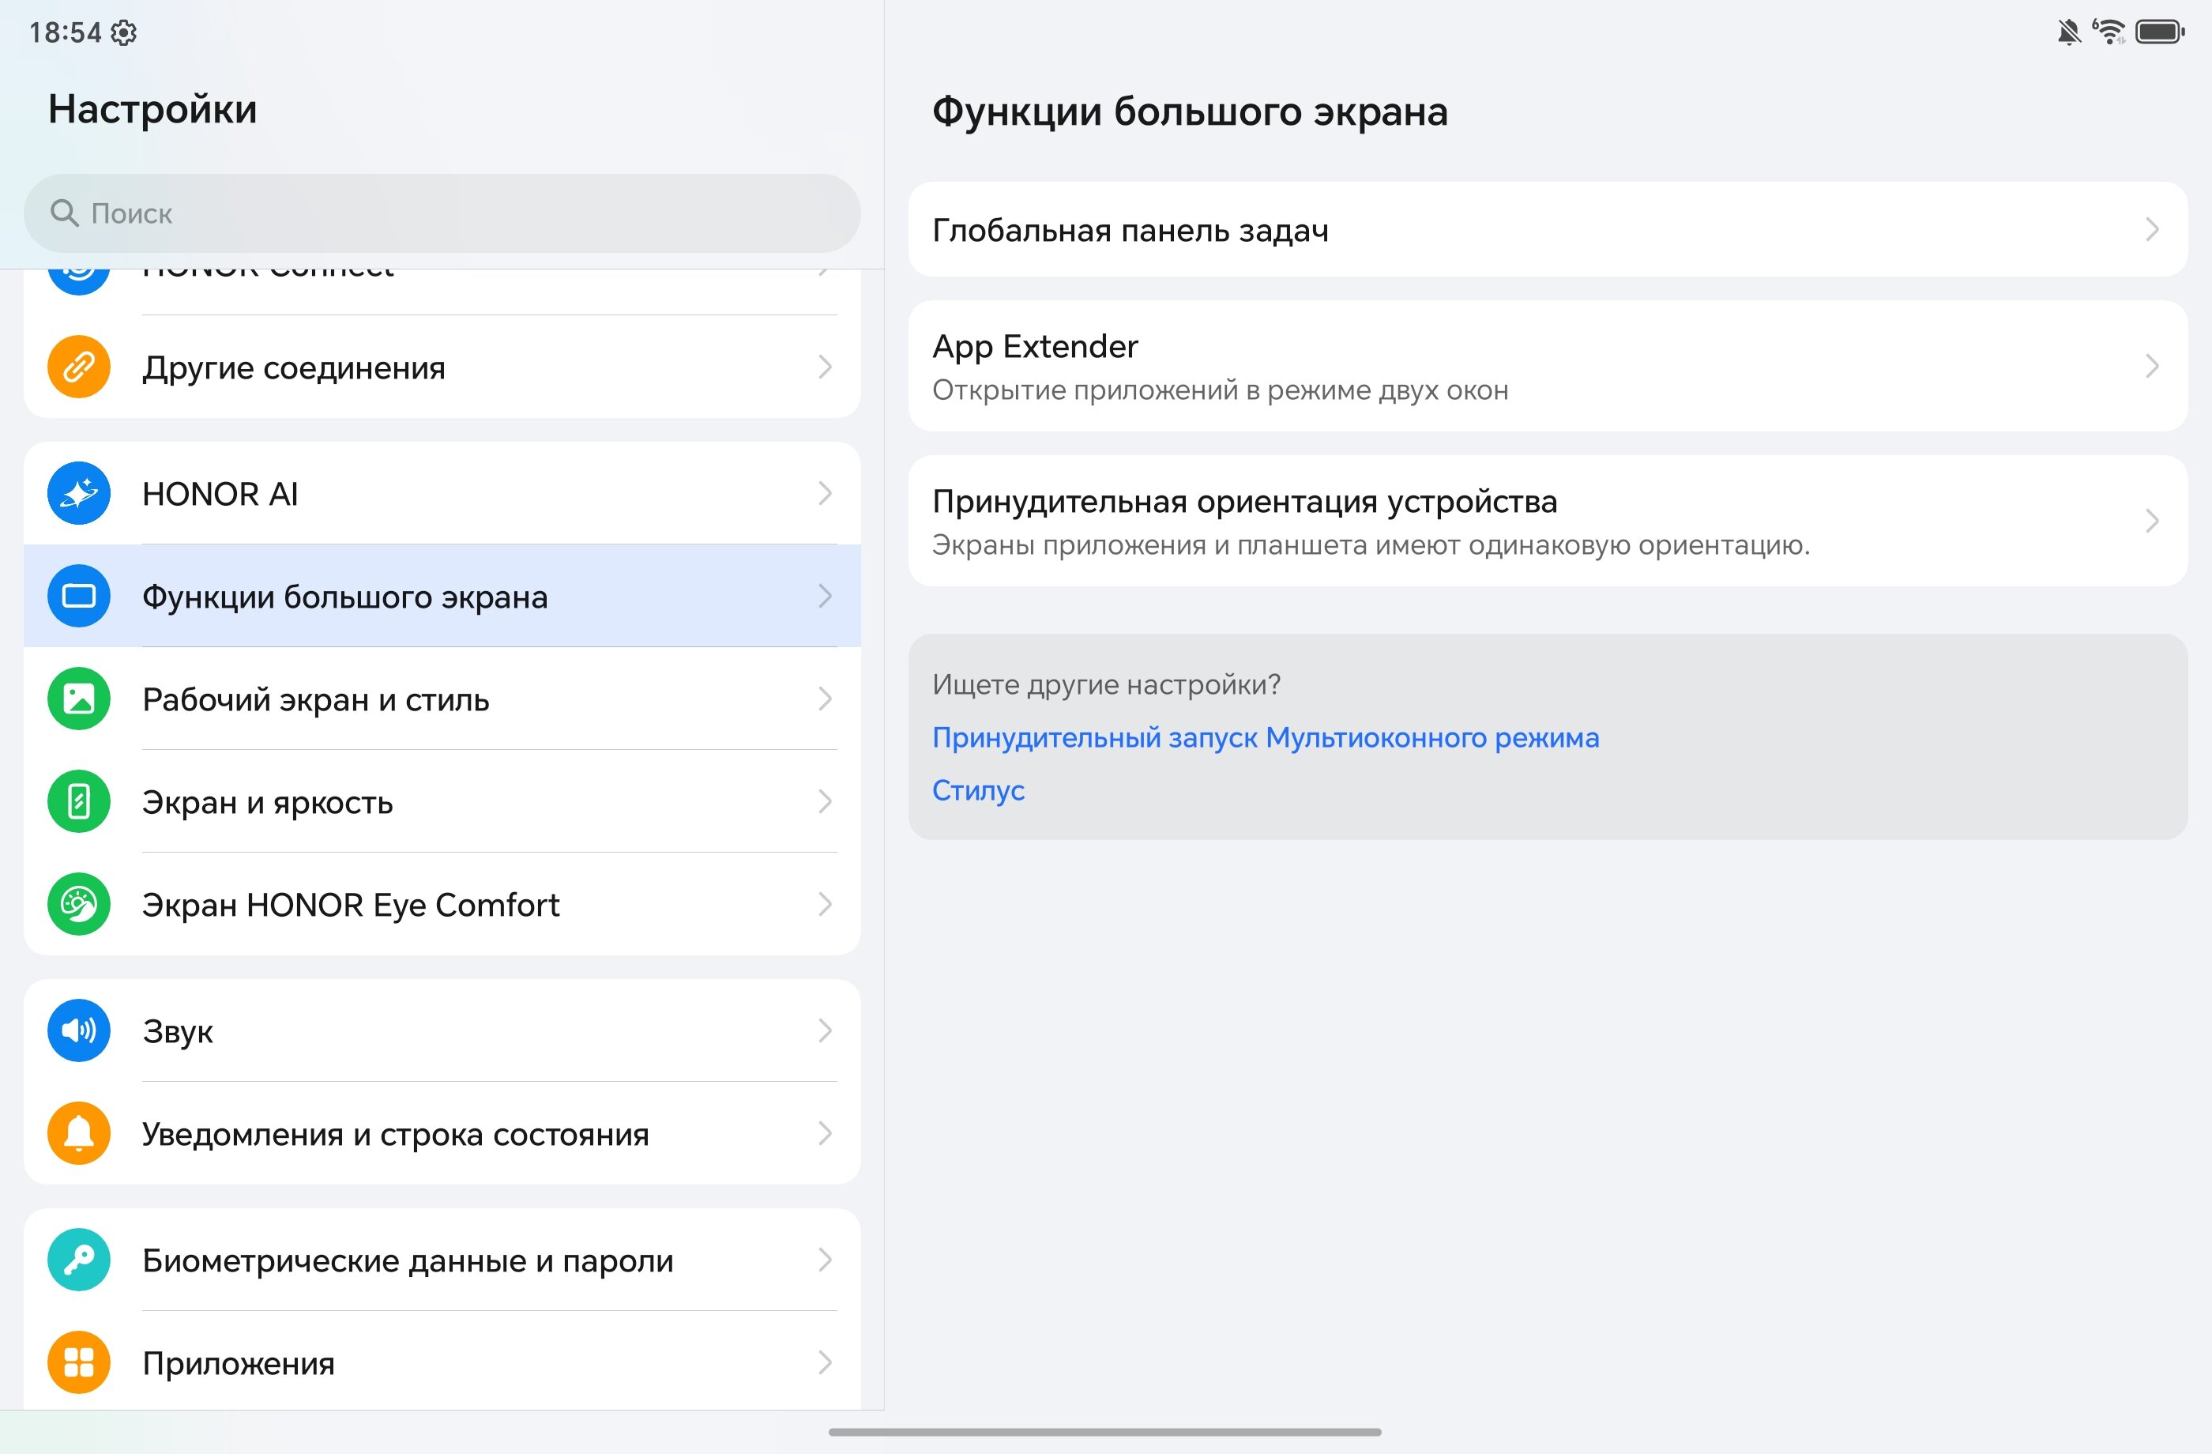The height and width of the screenshot is (1454, 2212).
Task: Select the Экран HONOR Eye Comfort menu entry
Action: tap(442, 905)
